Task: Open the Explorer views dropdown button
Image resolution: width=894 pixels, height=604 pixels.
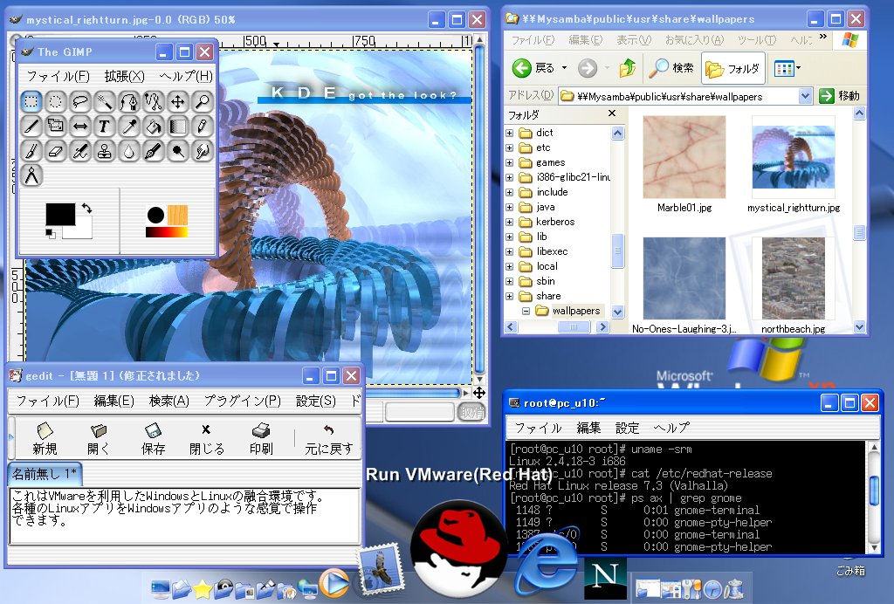Action: 787,68
